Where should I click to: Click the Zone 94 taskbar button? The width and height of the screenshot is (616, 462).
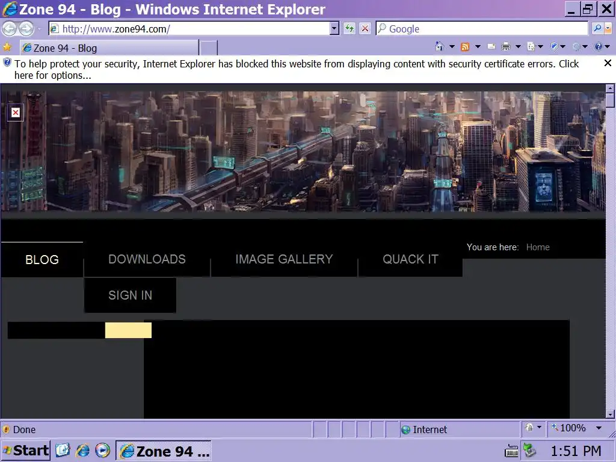[164, 451]
